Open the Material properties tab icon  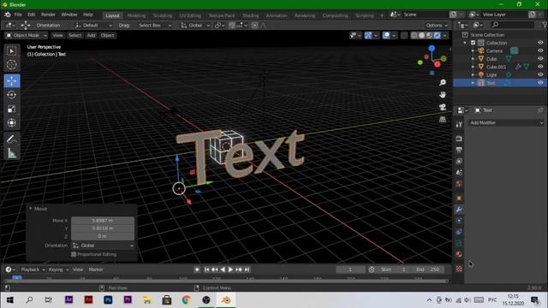[459, 254]
